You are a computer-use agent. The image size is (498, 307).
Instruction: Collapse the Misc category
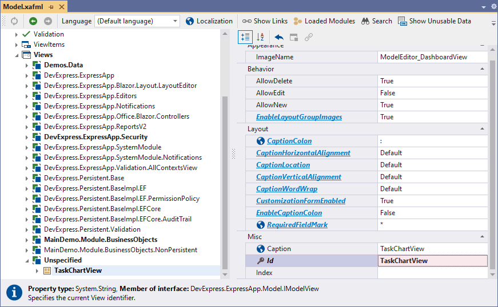[x=482, y=236]
